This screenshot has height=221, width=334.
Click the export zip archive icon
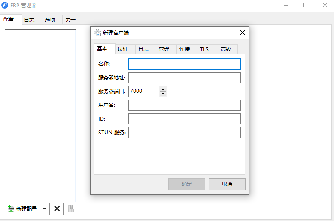[x=71, y=209]
